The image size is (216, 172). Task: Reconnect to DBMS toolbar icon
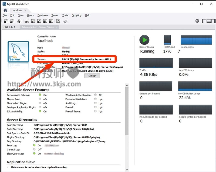(66, 21)
